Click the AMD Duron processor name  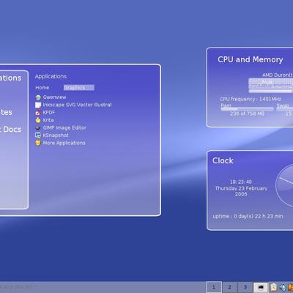click(278, 75)
